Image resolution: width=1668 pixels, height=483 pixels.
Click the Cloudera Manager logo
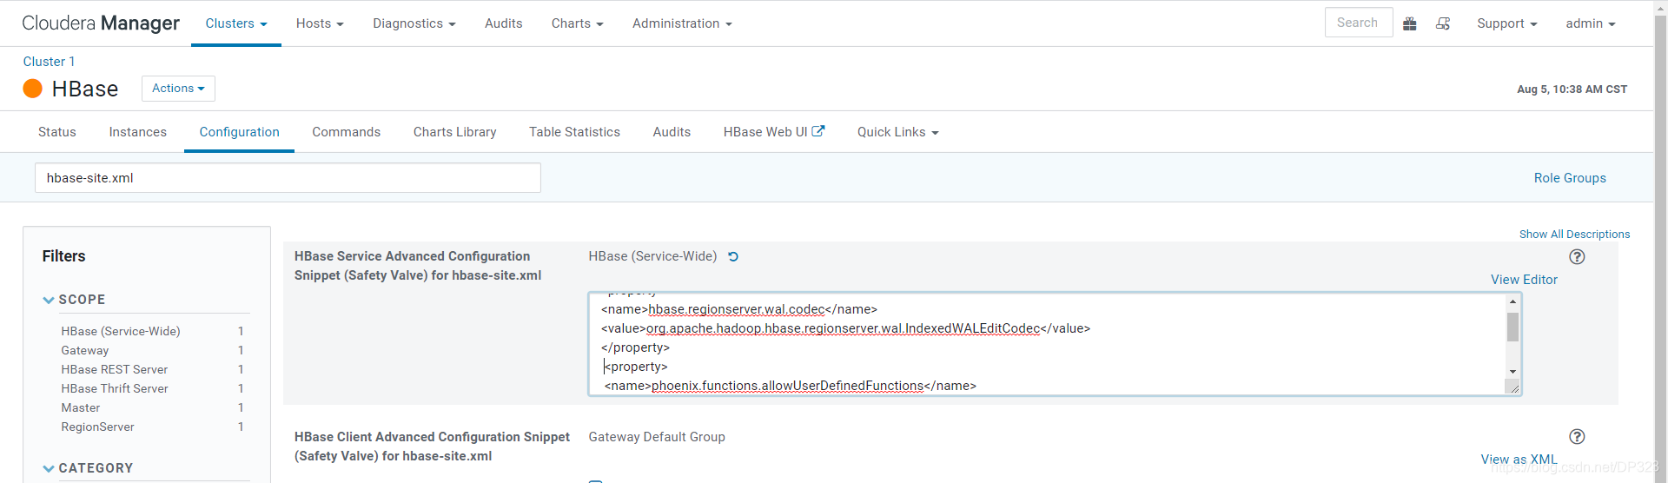pos(101,23)
